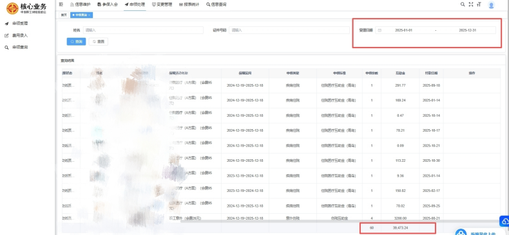
Task: Click the 互助金 column header
Action: pyautogui.click(x=400, y=73)
